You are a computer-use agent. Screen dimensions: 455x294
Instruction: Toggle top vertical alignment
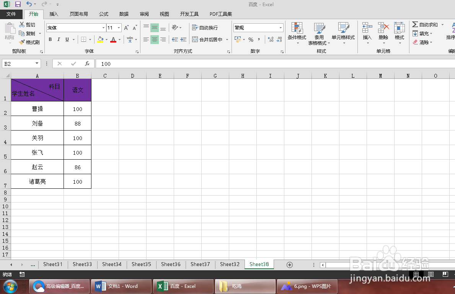tap(146, 28)
